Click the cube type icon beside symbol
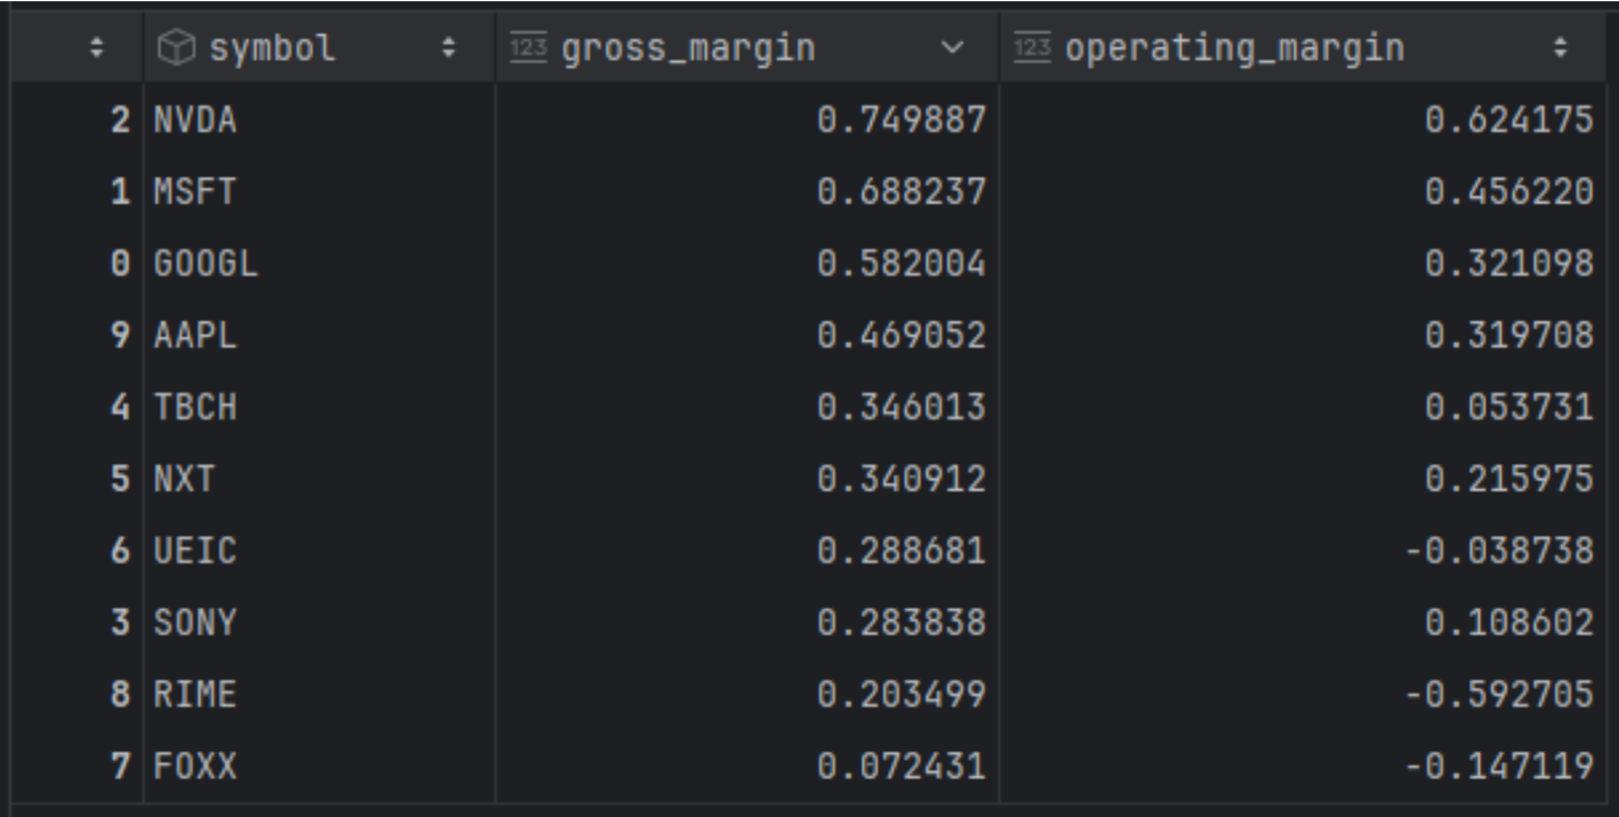Screen dimensions: 1619x817 pyautogui.click(x=177, y=47)
